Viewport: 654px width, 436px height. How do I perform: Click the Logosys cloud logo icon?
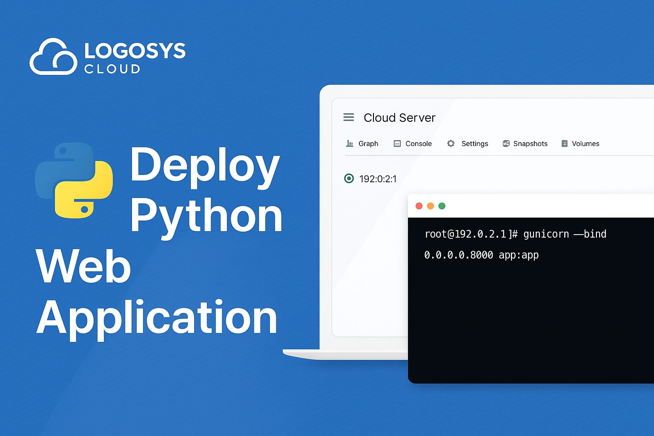[53, 57]
